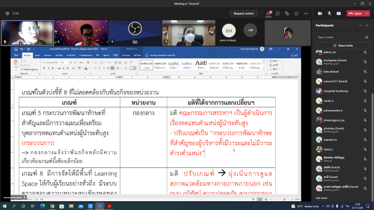Open the Layout ribbon tab in Word
This screenshot has height=210, width=374.
click(x=59, y=55)
